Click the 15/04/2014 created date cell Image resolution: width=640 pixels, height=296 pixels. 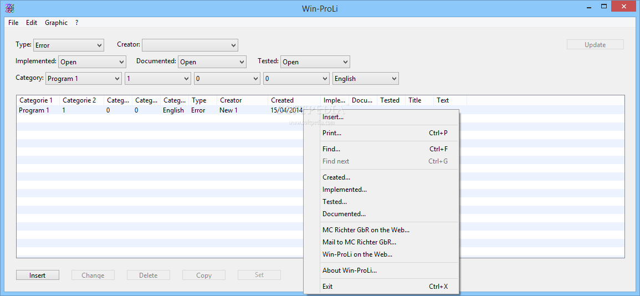(x=286, y=110)
